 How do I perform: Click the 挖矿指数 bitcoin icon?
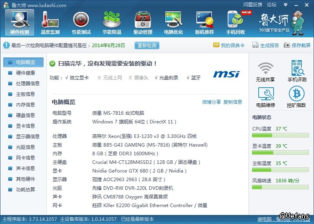coord(296,94)
